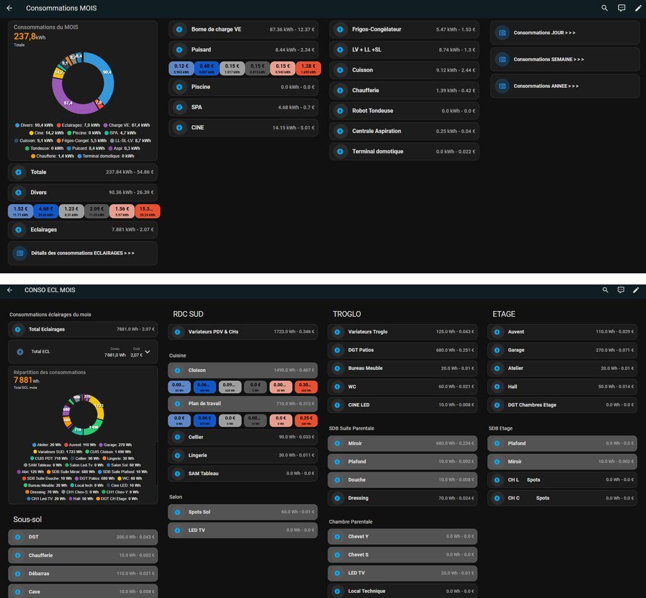Select the blue 4.68 € Divers chip

point(46,211)
